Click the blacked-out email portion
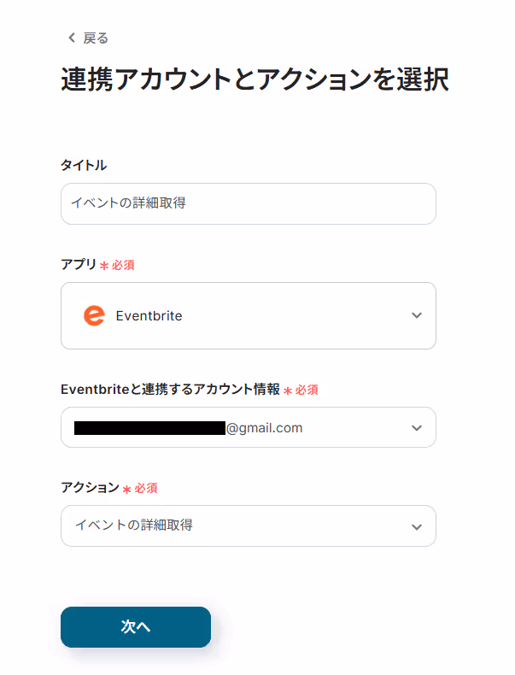515x675 pixels. 149,428
